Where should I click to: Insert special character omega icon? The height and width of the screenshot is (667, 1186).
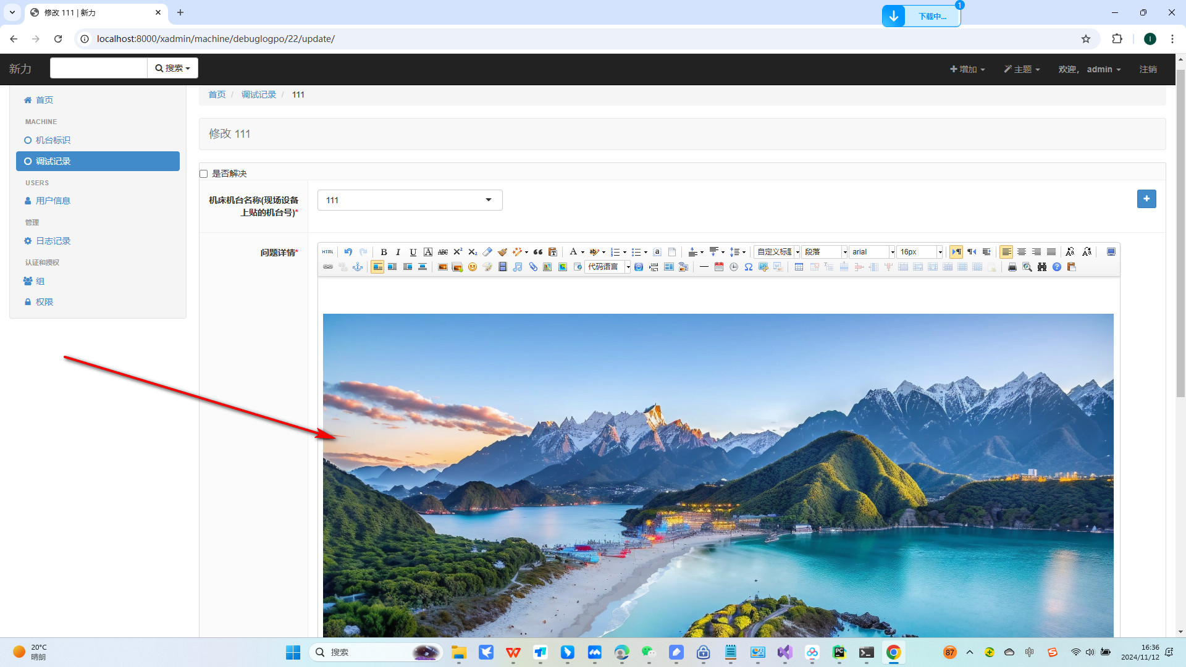[748, 267]
